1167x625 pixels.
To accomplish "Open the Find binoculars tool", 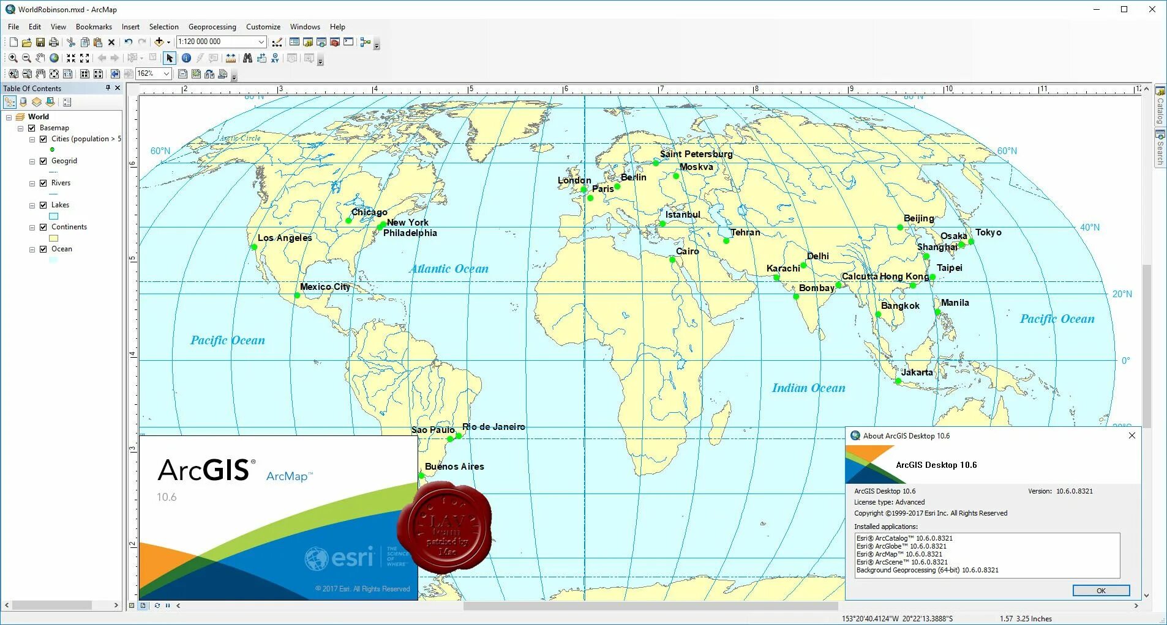I will point(247,58).
